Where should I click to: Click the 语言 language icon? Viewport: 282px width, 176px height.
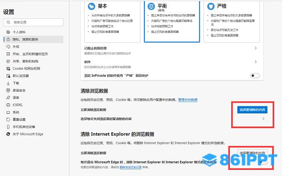point(8,97)
